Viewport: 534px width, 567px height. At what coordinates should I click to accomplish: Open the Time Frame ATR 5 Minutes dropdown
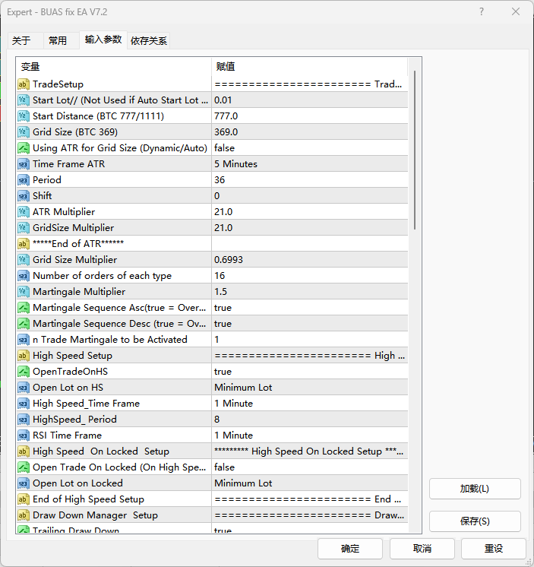coord(309,164)
